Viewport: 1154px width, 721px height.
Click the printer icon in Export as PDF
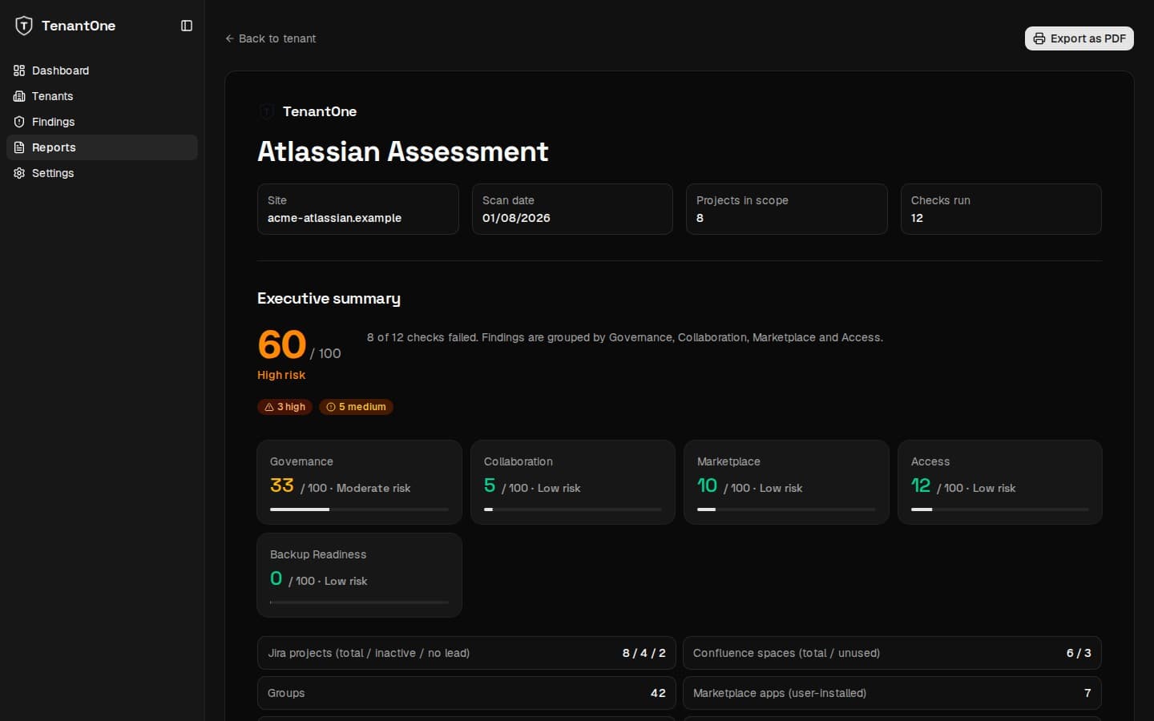(x=1039, y=38)
